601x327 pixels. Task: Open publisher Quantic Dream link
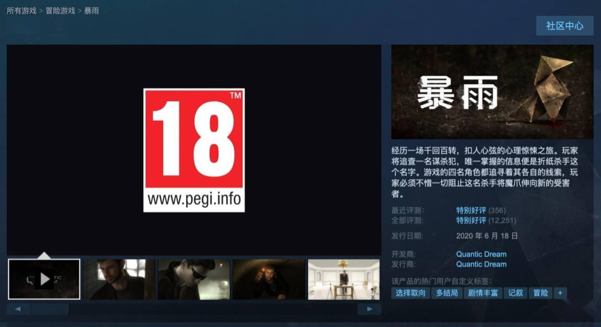[x=481, y=264]
